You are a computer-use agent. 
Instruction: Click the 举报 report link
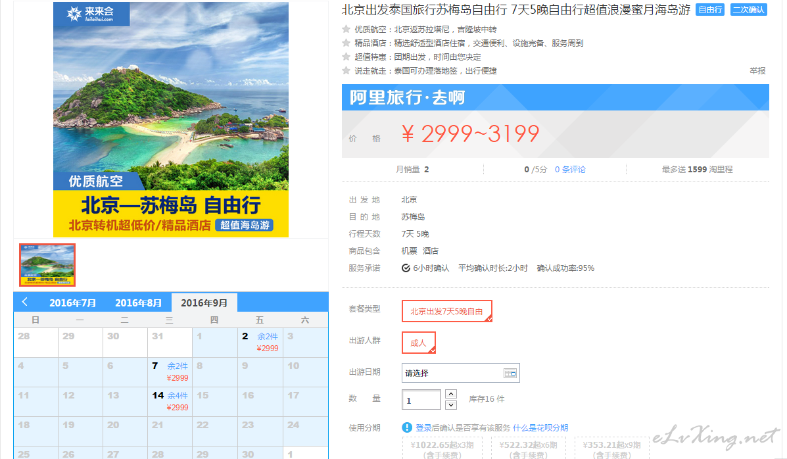point(757,71)
